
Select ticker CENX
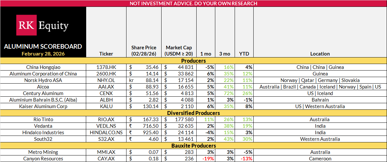tap(106, 93)
